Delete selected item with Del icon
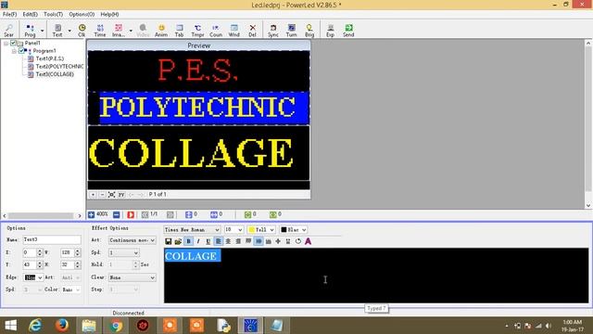Screen dimensions: 593x334 point(252,31)
